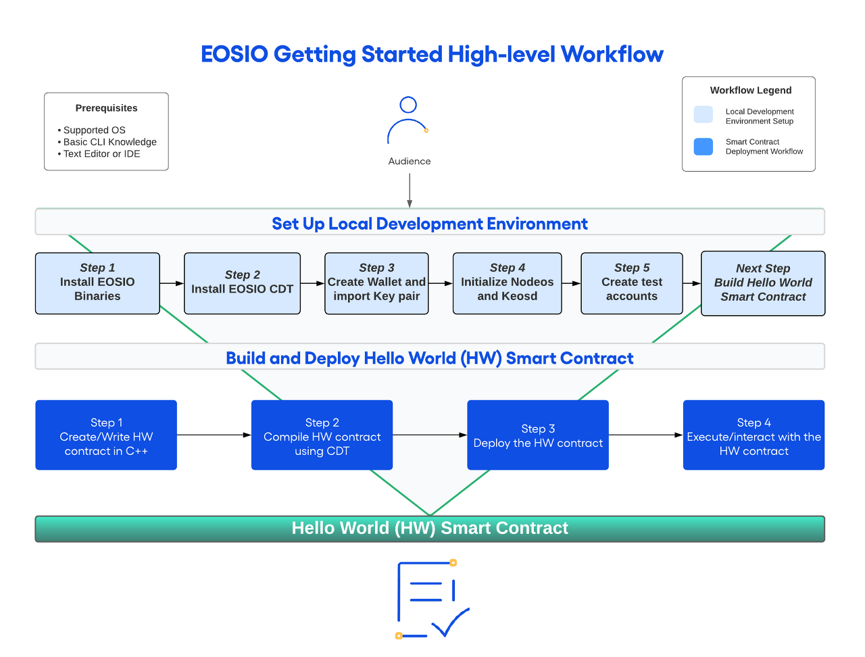Click the EOSIO Getting Started High-level Workflow title
The image size is (865, 657).
(432, 54)
